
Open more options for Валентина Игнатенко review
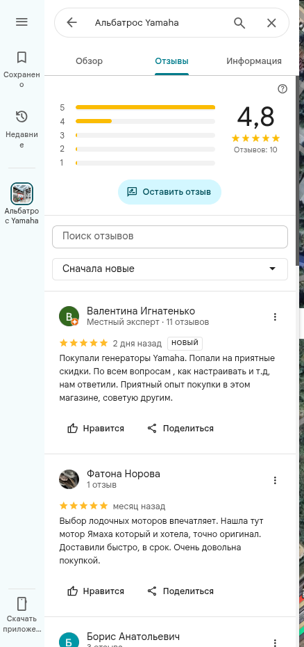click(x=275, y=317)
